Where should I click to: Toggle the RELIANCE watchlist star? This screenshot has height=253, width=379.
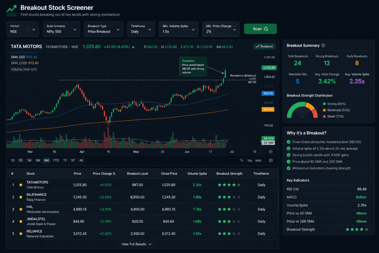pyautogui.click(x=21, y=234)
